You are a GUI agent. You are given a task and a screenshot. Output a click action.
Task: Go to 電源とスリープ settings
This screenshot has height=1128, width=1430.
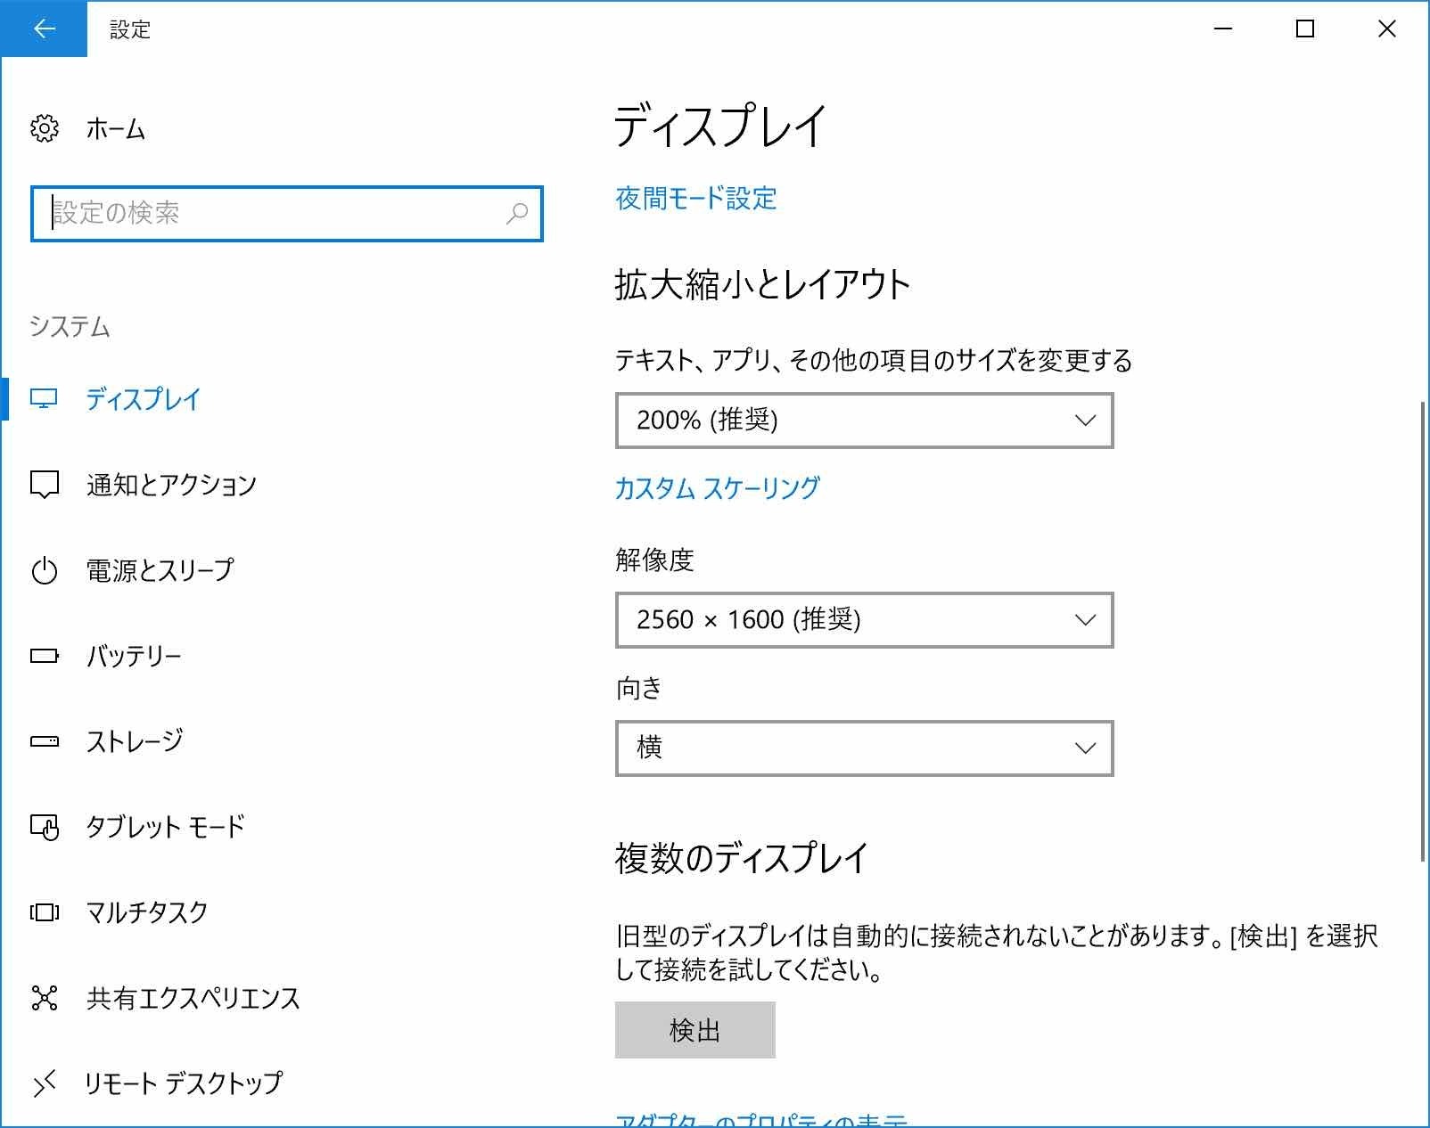click(x=160, y=570)
